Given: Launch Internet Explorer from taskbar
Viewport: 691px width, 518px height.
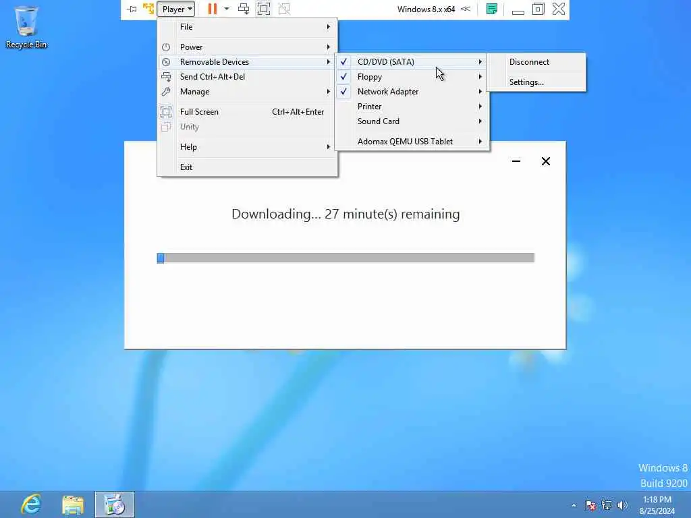Looking at the screenshot, I should pos(31,505).
